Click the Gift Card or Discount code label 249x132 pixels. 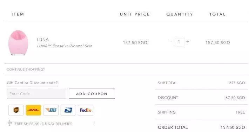[x=32, y=83]
